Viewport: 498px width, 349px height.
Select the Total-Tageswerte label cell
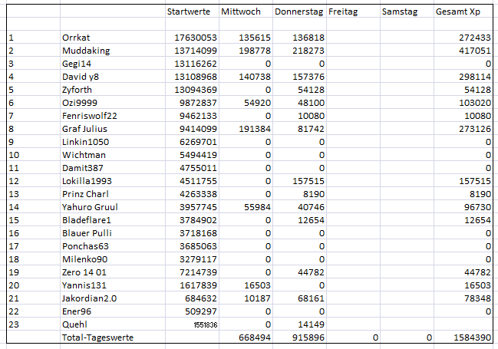113,337
